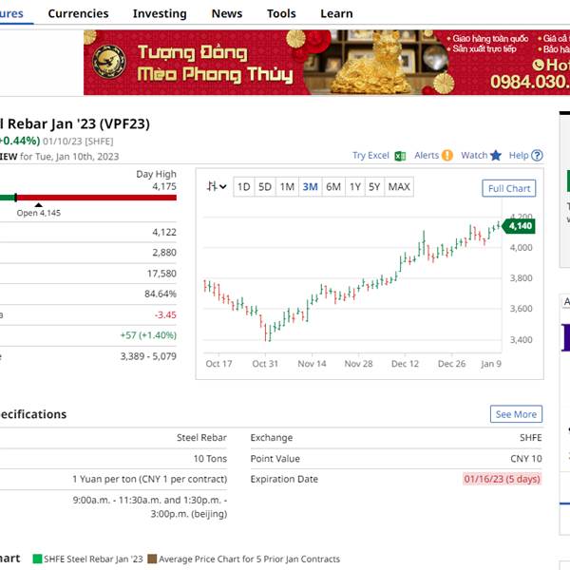Click the 17,580 value
The height and width of the screenshot is (570, 570).
(161, 274)
